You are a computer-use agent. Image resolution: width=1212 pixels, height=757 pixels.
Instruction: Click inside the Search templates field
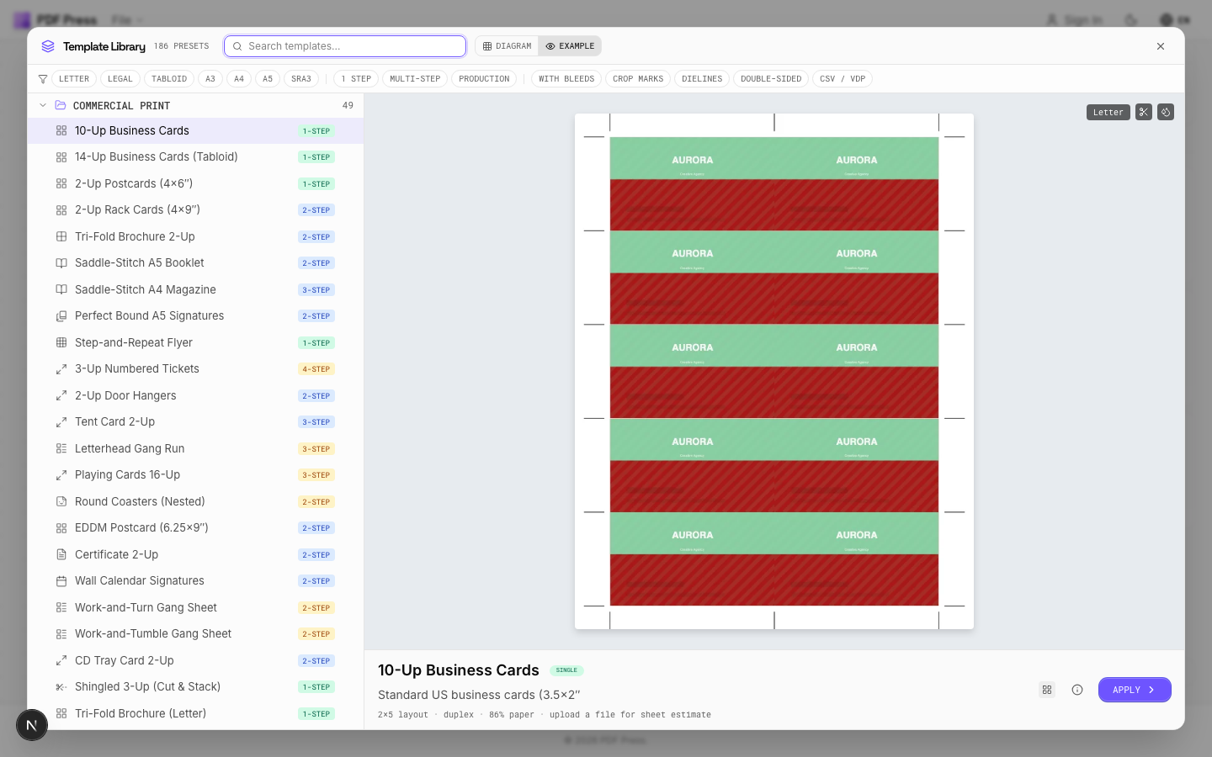[x=345, y=46]
